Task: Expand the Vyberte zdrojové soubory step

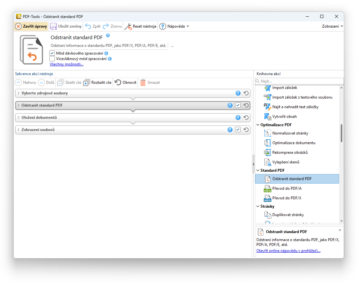Action: point(19,93)
